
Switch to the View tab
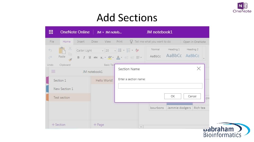coord(108,42)
